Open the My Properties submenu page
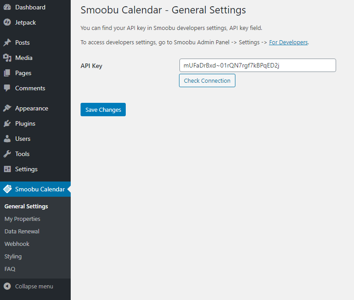The width and height of the screenshot is (354, 300). pos(22,219)
